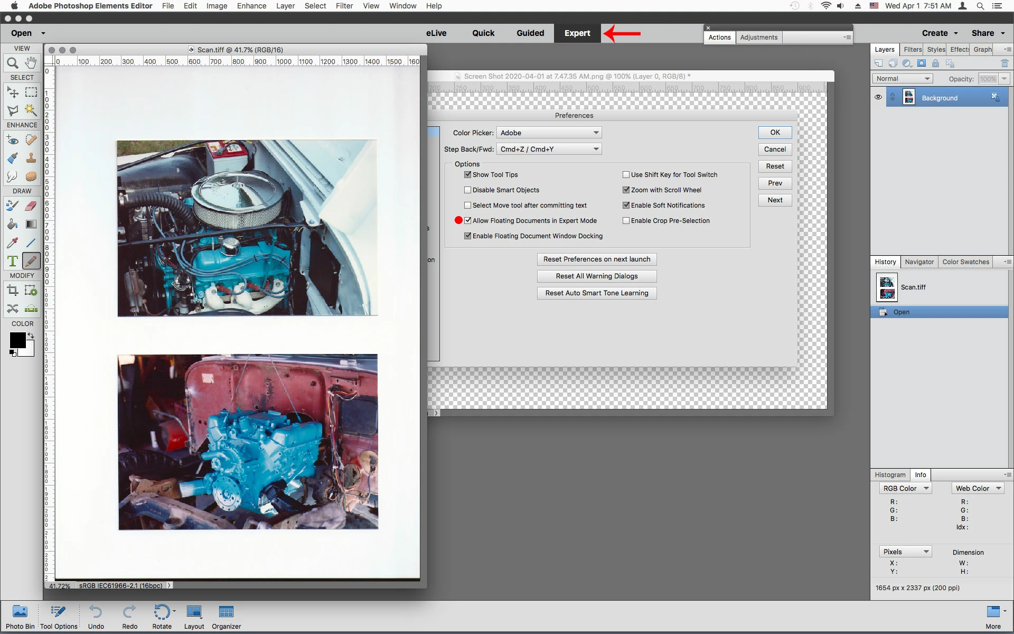Viewport: 1014px width, 634px height.
Task: Click the Rotate icon in taskbar
Action: pyautogui.click(x=162, y=616)
